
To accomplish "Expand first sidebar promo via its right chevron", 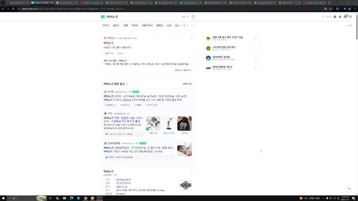I will point(256,39).
